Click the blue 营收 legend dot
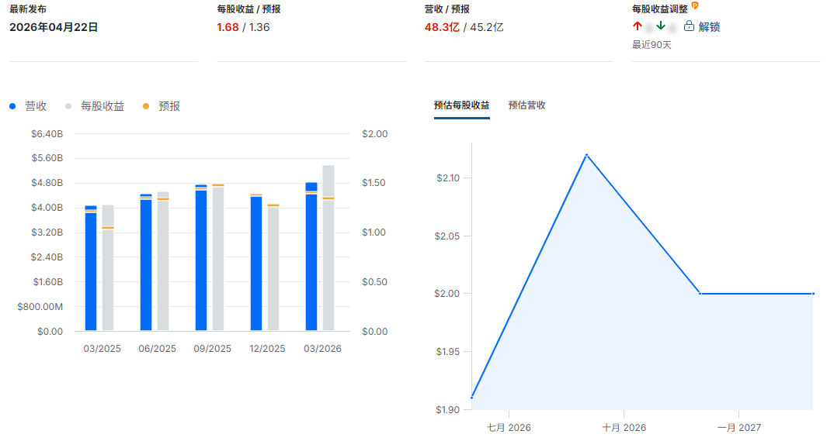This screenshot has width=834, height=441. point(12,106)
